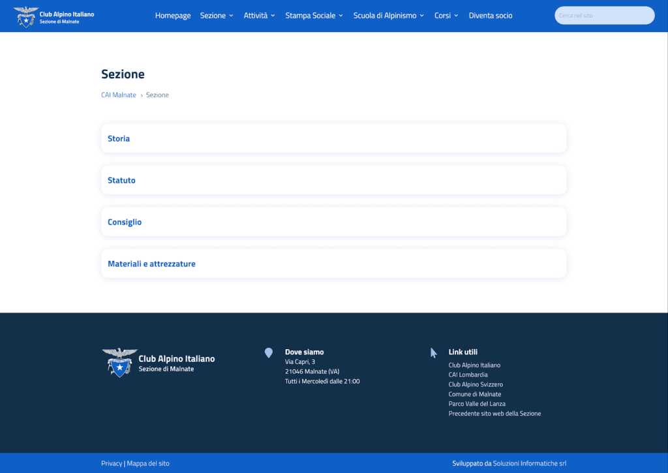Click the location pin icon near Dove siamo
Image resolution: width=668 pixels, height=473 pixels.
269,352
